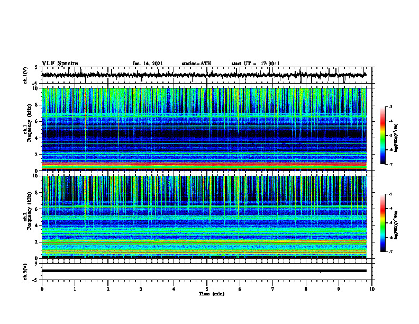The height and width of the screenshot is (324, 419).
Task: Click the "-7" label on ch.2 colorbar
Action: [390, 251]
